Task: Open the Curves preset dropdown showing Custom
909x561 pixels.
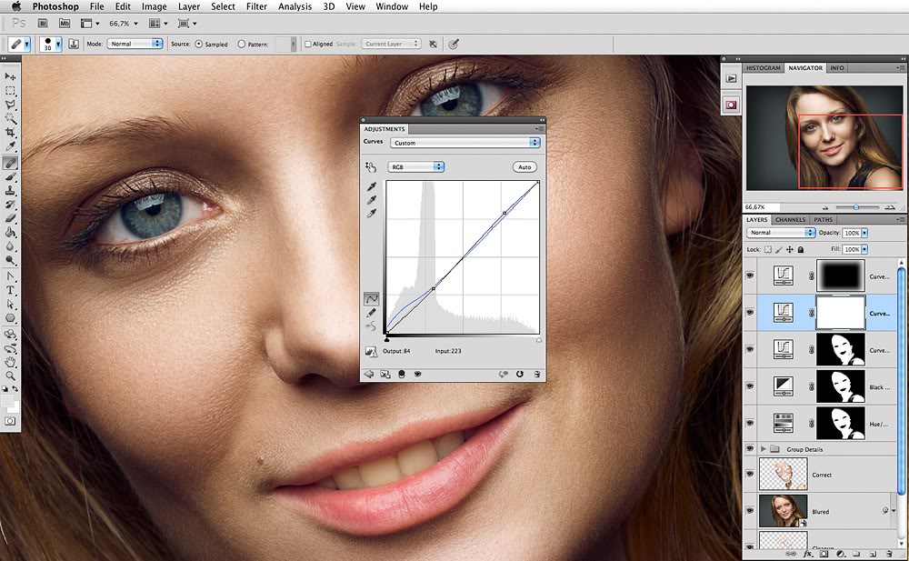Action: pyautogui.click(x=464, y=143)
